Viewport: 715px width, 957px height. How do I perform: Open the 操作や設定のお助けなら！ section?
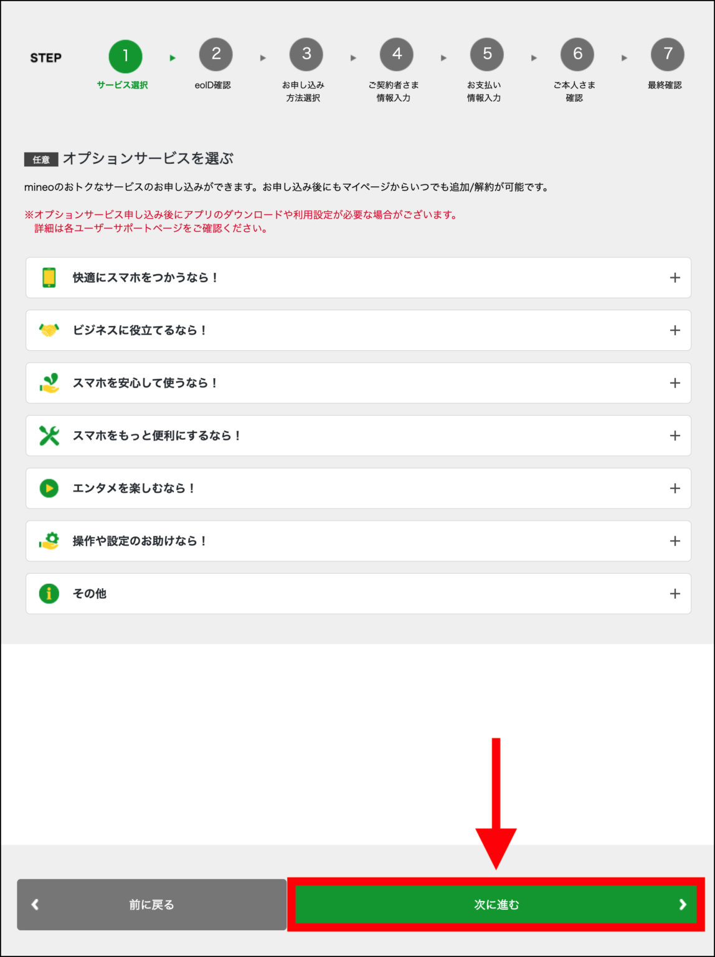click(358, 541)
